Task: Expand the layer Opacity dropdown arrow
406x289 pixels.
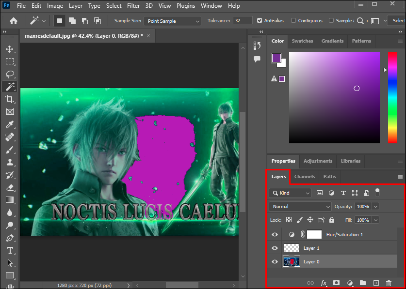Action: [375, 206]
